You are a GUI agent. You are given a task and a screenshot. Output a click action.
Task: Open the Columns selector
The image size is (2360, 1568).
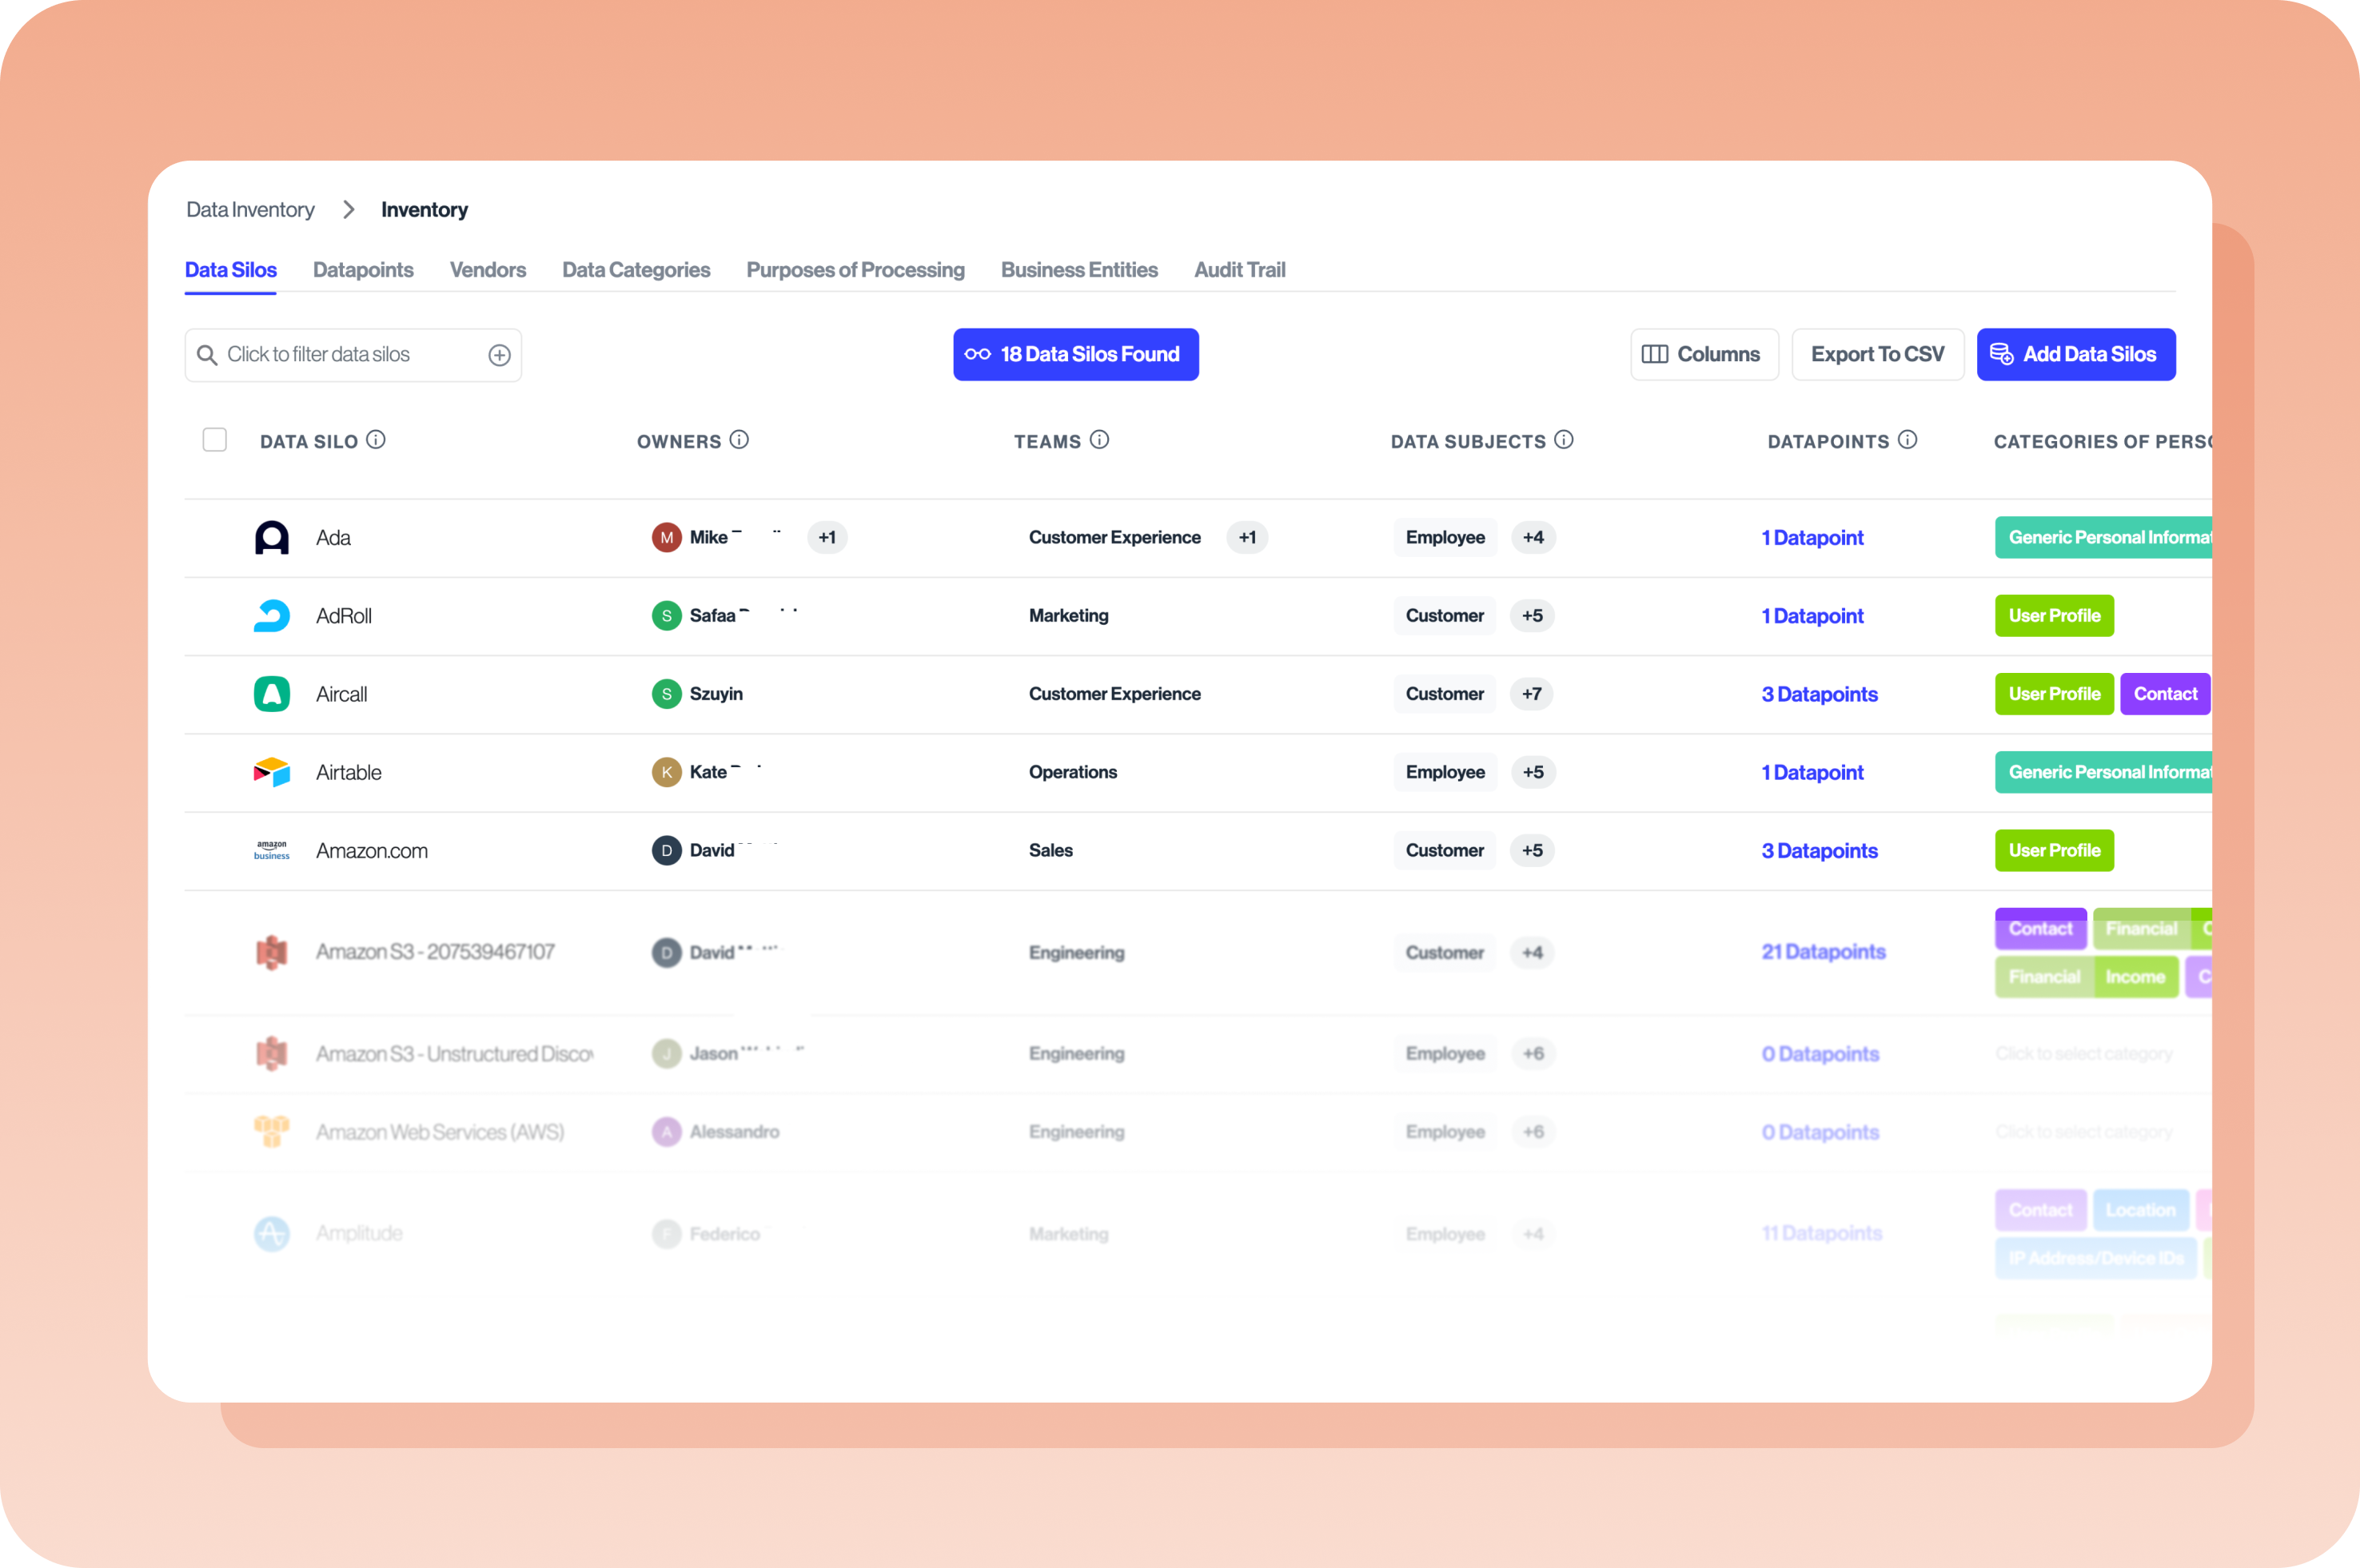click(1704, 354)
